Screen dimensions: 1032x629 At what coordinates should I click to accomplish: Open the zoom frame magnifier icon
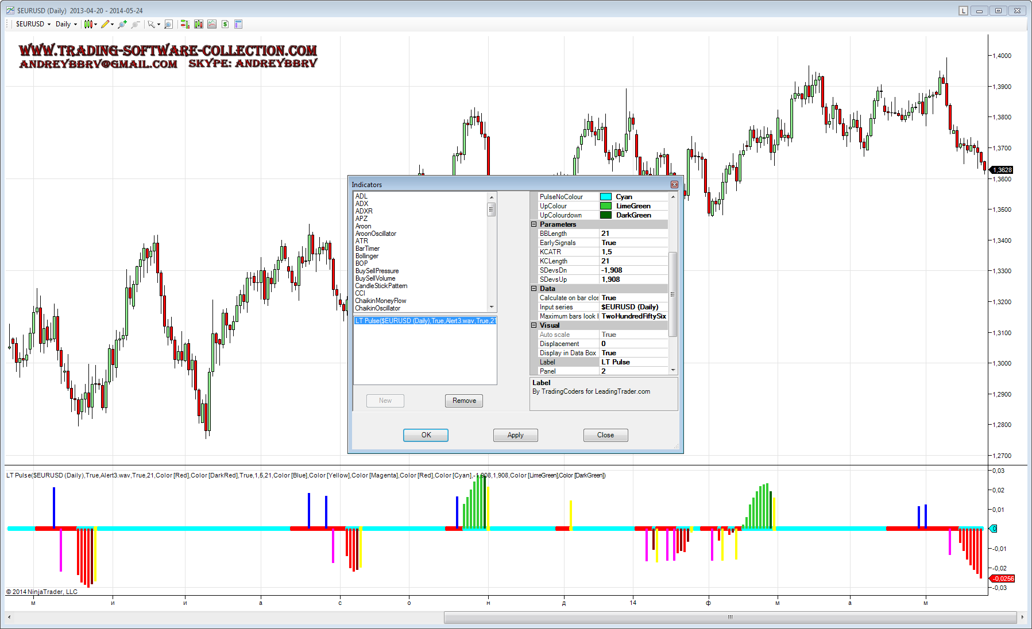168,24
